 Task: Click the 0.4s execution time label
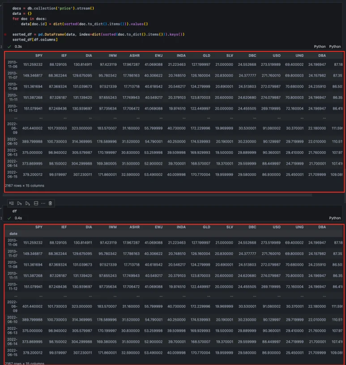(x=18, y=218)
